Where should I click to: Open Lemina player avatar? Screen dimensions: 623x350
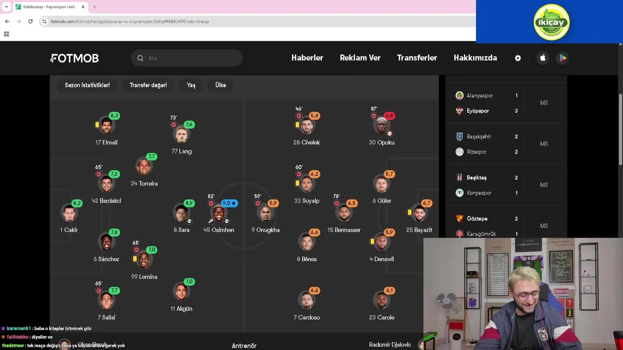[x=144, y=260]
